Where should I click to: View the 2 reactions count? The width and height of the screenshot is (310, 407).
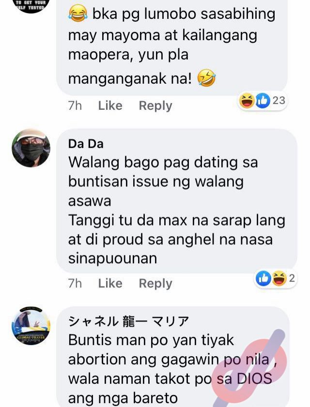pyautogui.click(x=292, y=278)
